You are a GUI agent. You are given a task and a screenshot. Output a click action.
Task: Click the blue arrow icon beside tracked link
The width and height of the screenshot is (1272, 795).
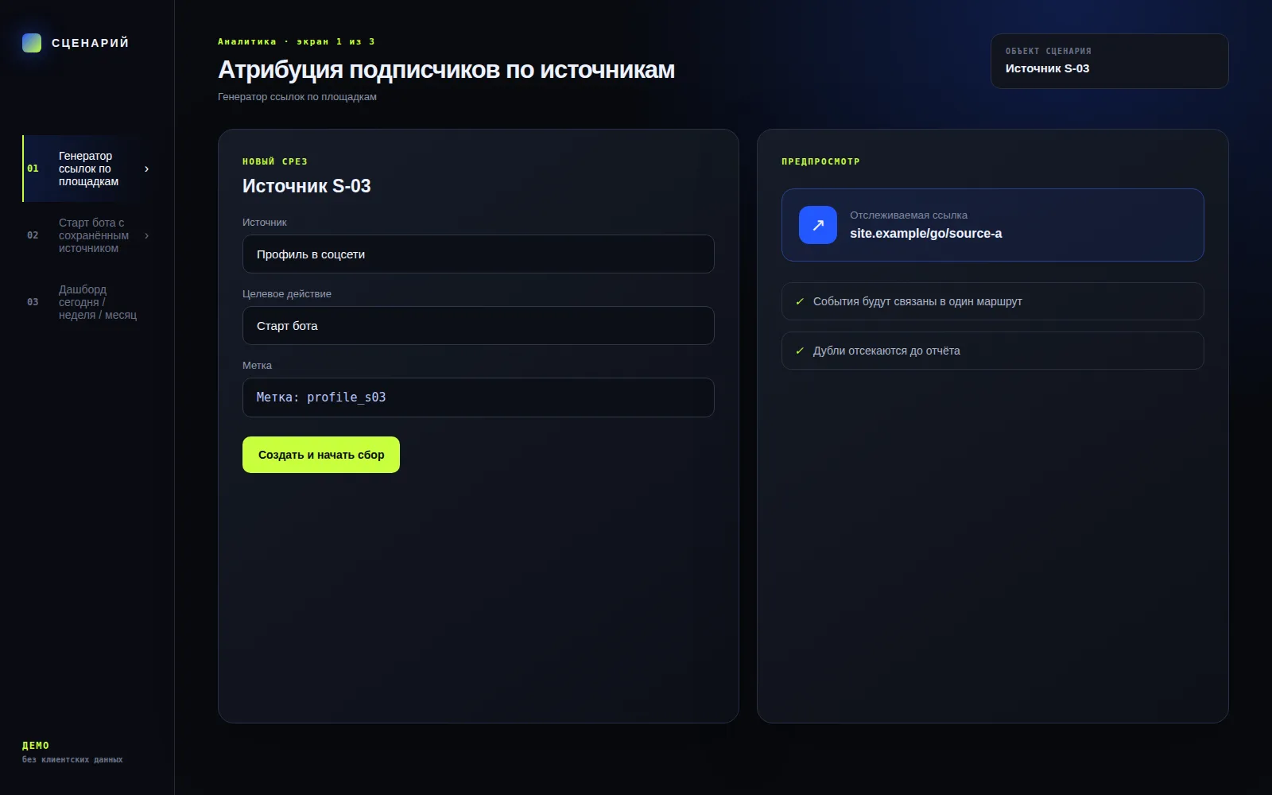click(818, 225)
